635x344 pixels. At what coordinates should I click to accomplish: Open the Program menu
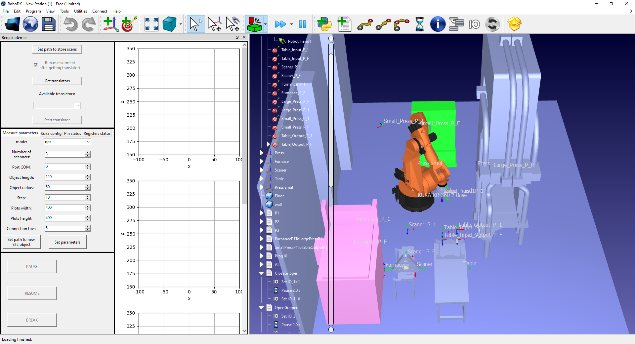[x=33, y=11]
